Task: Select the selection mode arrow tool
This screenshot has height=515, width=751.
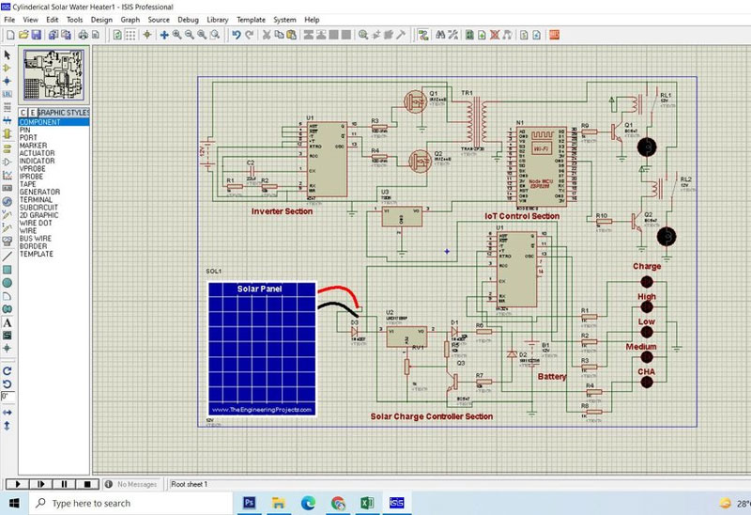Action: click(8, 55)
